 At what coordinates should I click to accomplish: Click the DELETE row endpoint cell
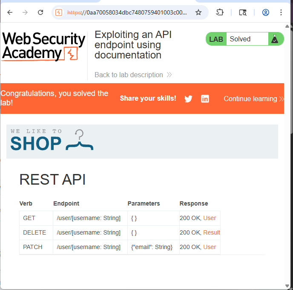pos(90,232)
